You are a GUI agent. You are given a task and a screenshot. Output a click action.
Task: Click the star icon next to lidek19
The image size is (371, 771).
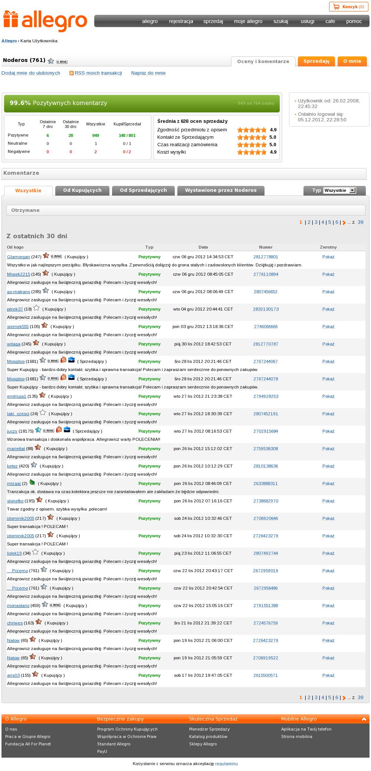tap(35, 552)
